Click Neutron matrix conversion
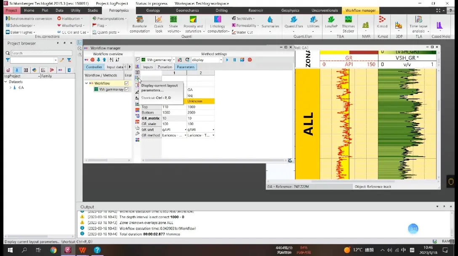The height and width of the screenshot is (256, 458). pos(29,19)
